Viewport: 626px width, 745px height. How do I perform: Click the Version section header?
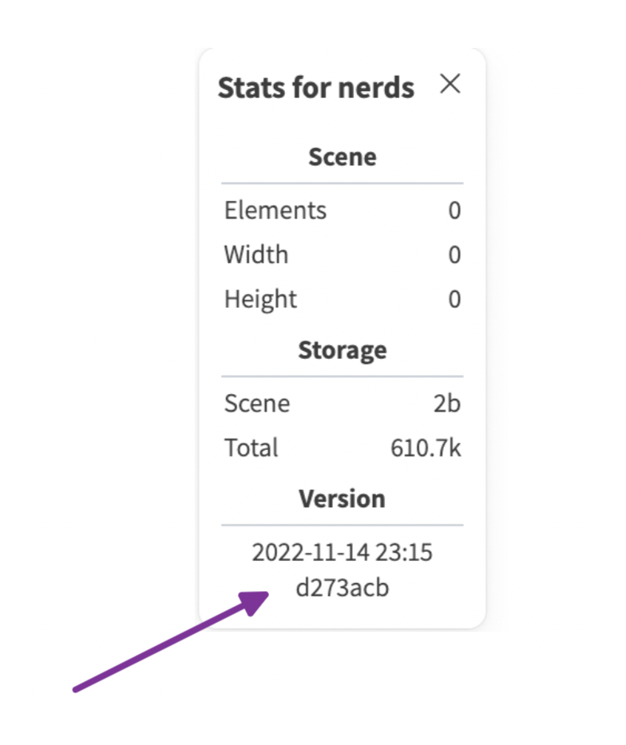tap(342, 498)
